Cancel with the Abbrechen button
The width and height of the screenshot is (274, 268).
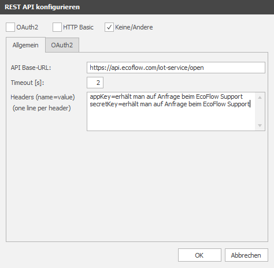[246, 255]
